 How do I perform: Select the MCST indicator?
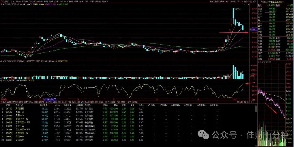tap(124, 102)
